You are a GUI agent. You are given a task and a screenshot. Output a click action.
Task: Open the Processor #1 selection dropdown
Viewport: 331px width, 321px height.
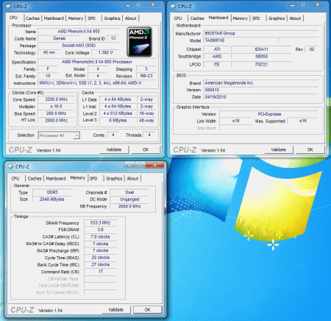click(x=59, y=135)
